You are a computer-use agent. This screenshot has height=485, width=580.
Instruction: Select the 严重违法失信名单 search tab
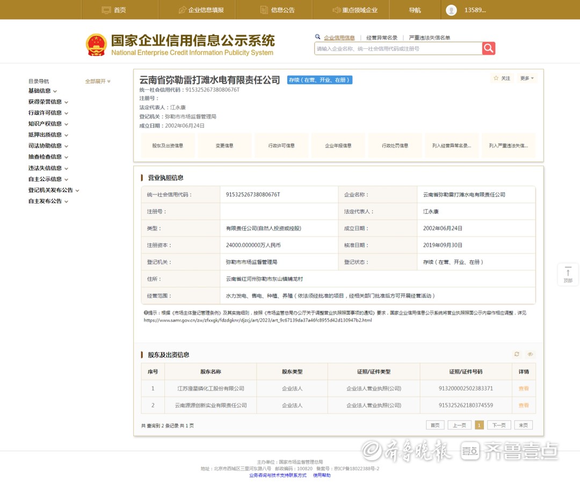click(430, 38)
